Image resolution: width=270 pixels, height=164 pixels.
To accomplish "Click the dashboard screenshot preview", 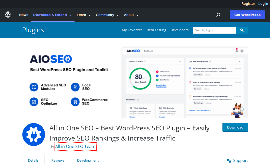I will [185, 83].
